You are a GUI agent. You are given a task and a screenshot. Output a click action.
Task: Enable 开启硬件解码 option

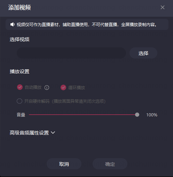[x=19, y=101]
